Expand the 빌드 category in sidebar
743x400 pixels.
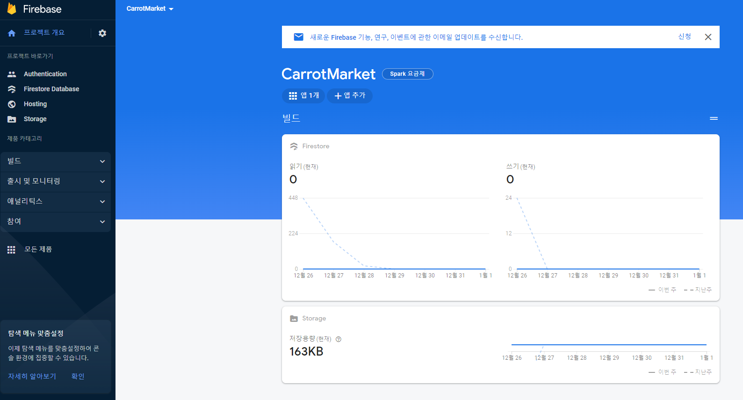[x=56, y=161]
